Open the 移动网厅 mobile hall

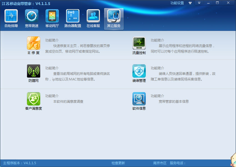52,18
